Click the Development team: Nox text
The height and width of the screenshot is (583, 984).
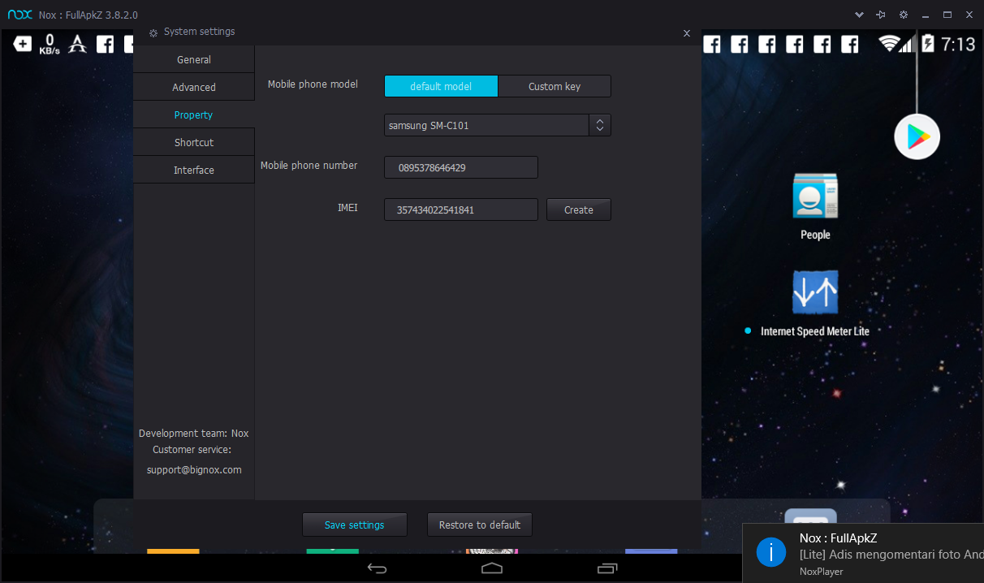[194, 434]
